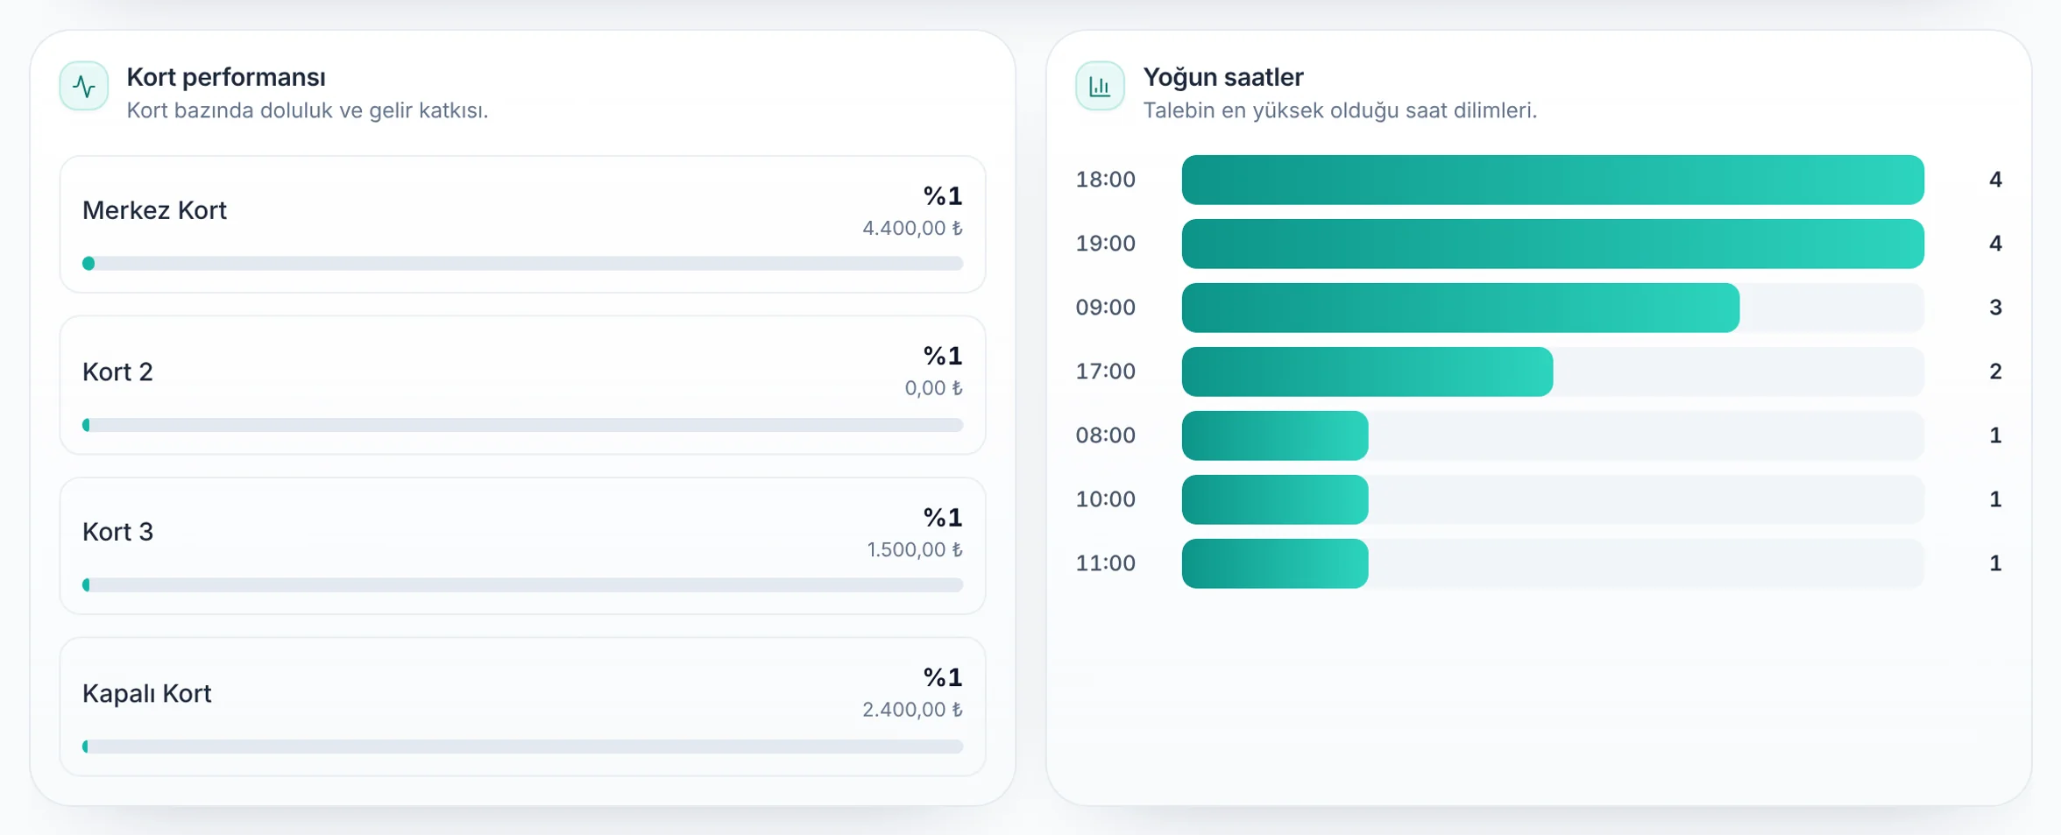This screenshot has width=2061, height=835.
Task: Click the 09:00 time label
Action: (1106, 308)
